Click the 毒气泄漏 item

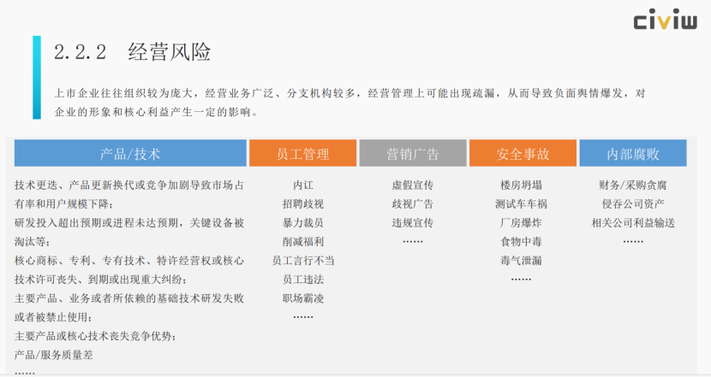[x=521, y=260]
